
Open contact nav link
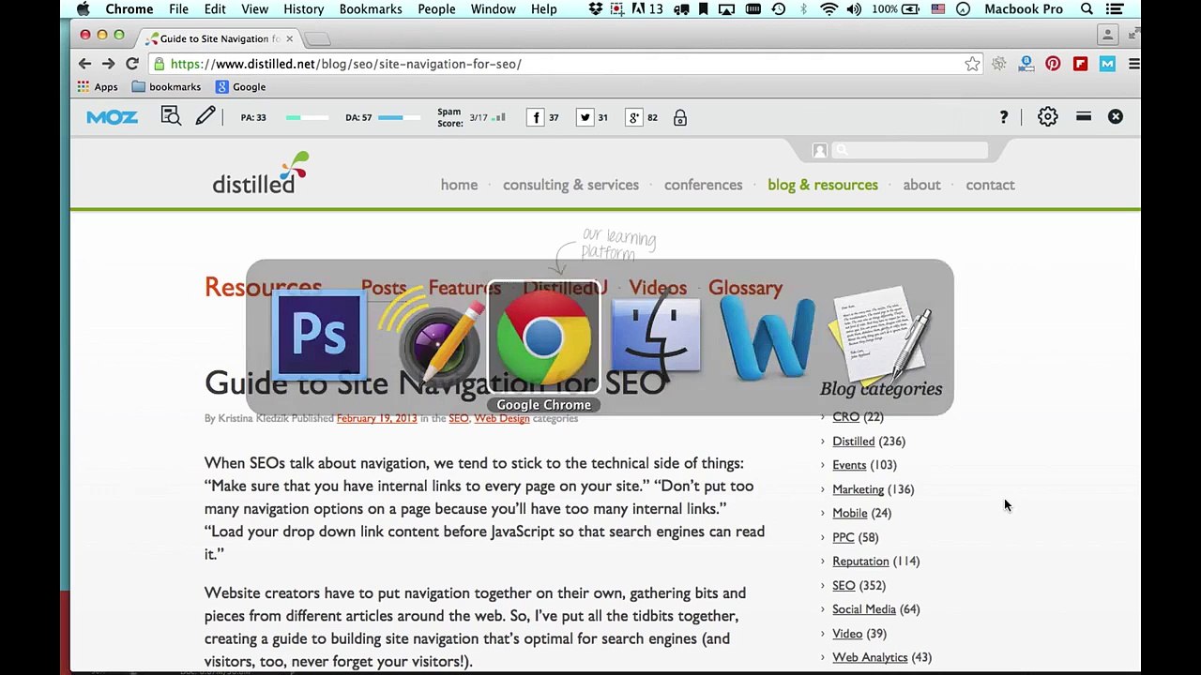point(990,185)
